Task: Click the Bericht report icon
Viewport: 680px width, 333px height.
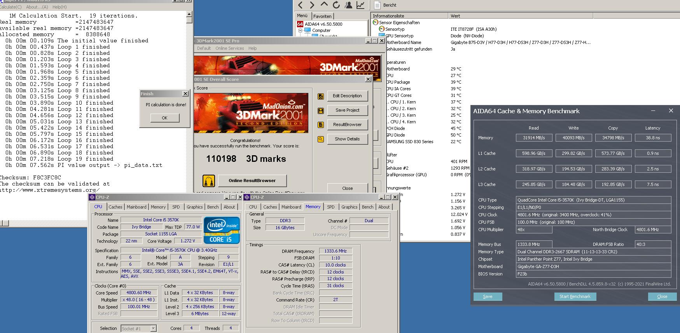Action: 377,5
